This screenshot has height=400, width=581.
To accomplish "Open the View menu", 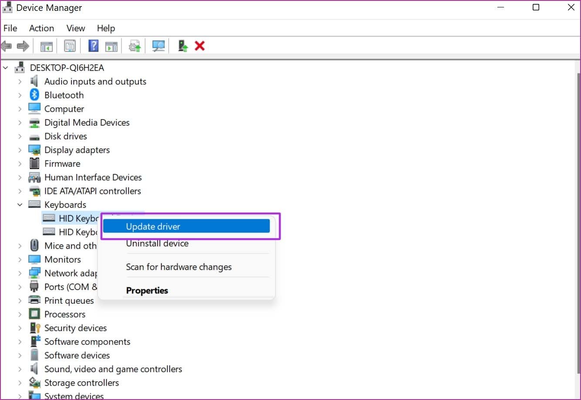I will pyautogui.click(x=76, y=28).
